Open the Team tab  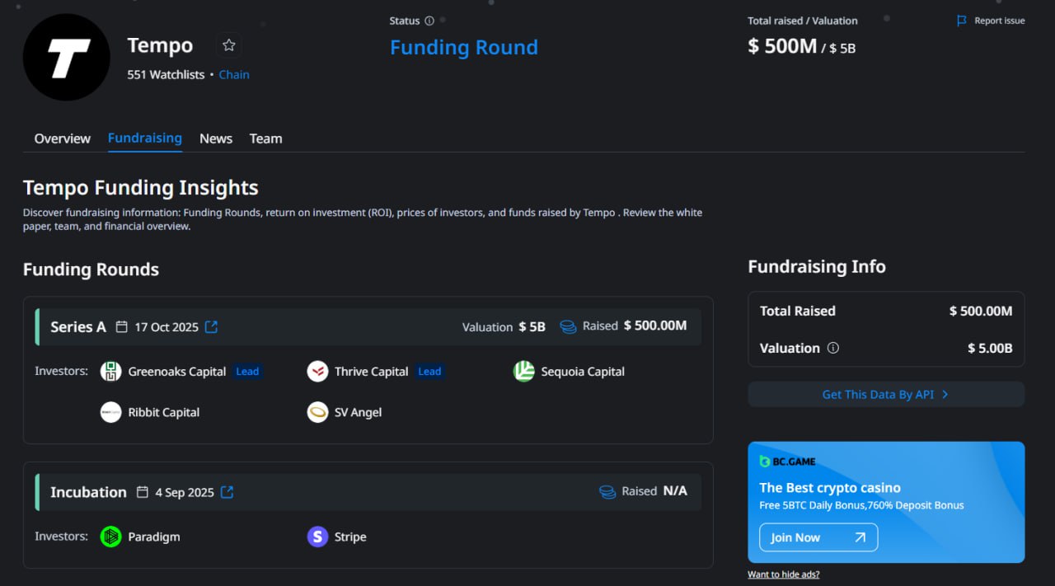tap(265, 138)
